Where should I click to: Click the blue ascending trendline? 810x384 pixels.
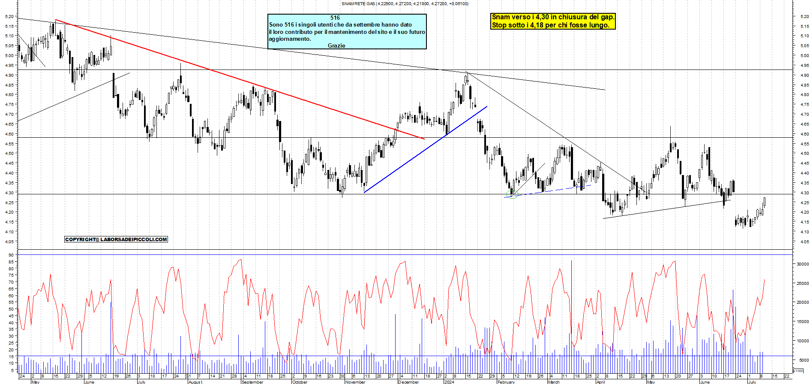coord(426,149)
